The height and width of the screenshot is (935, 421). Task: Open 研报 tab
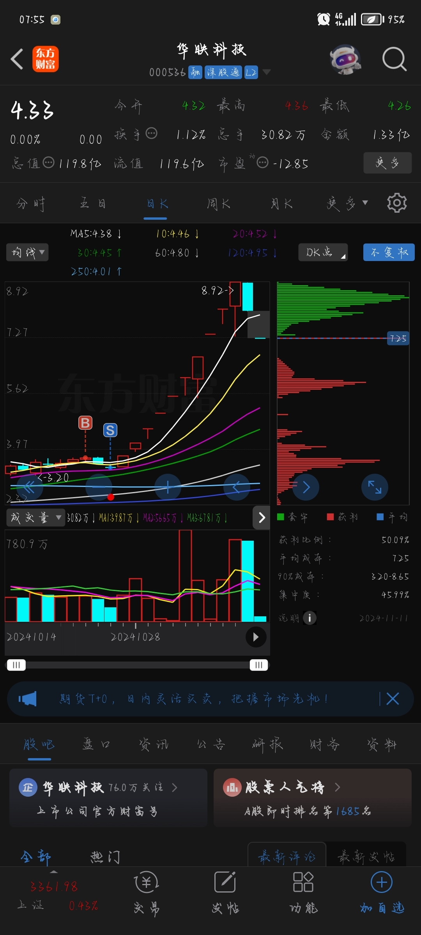pyautogui.click(x=267, y=744)
